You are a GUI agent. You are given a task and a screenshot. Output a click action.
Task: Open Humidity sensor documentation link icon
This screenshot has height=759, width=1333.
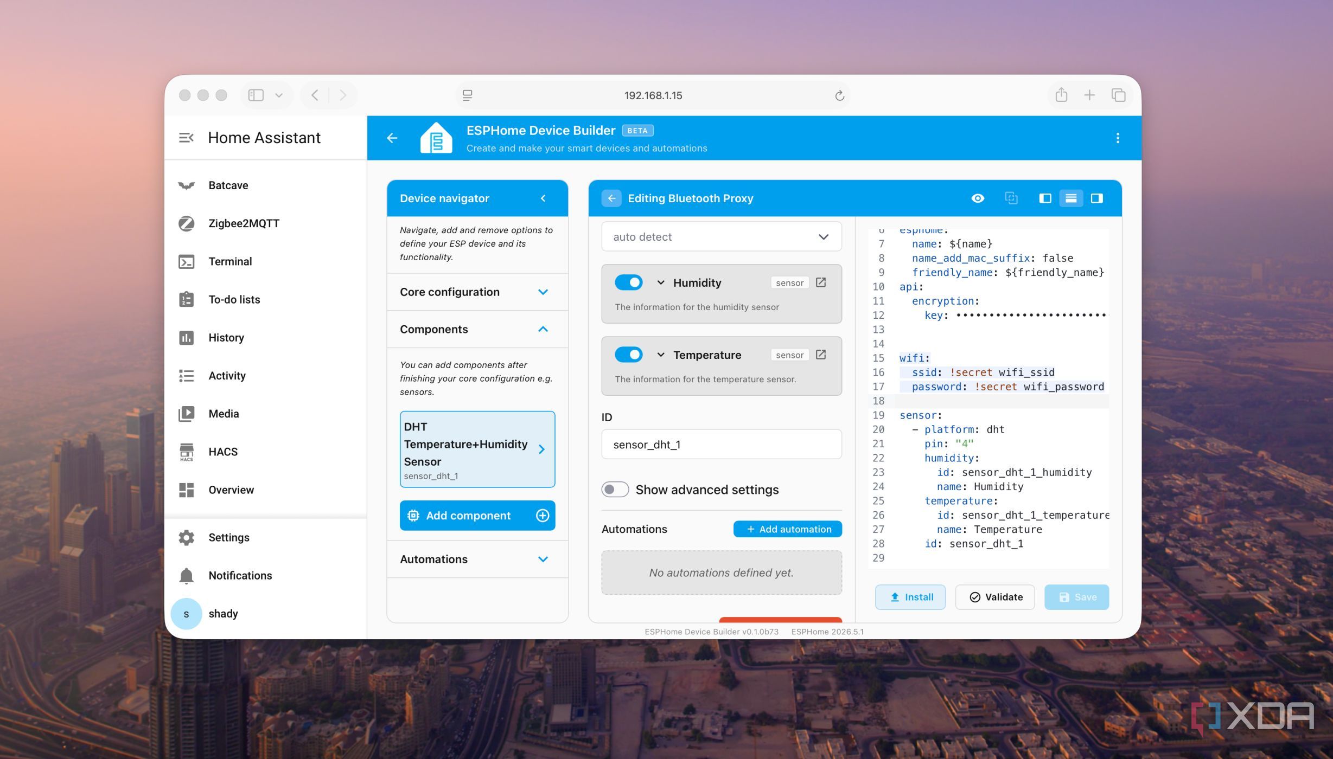coord(821,282)
